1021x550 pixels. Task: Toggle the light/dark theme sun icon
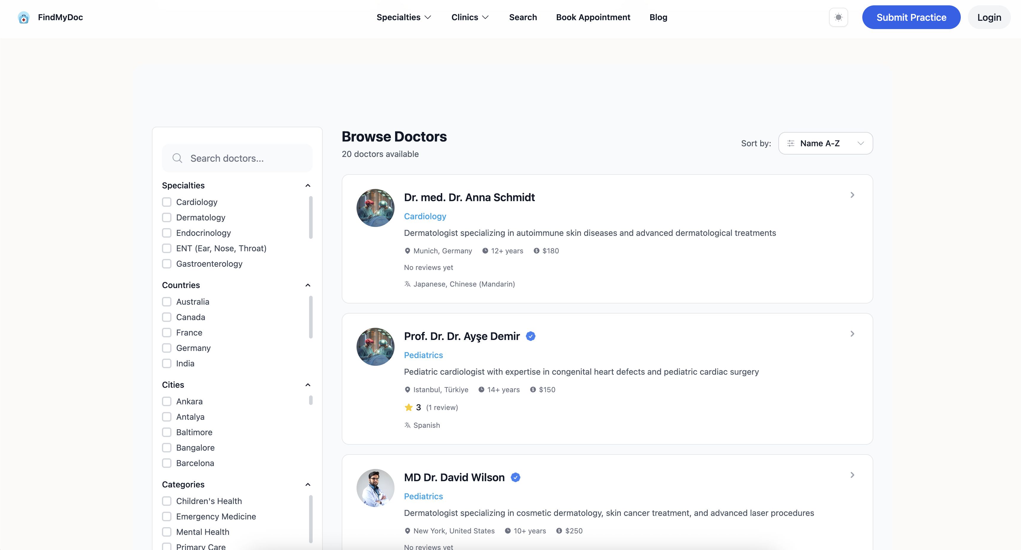(x=838, y=18)
